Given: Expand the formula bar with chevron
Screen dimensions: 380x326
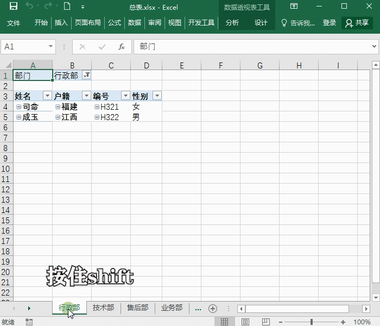Looking at the screenshot, I should click(374, 46).
